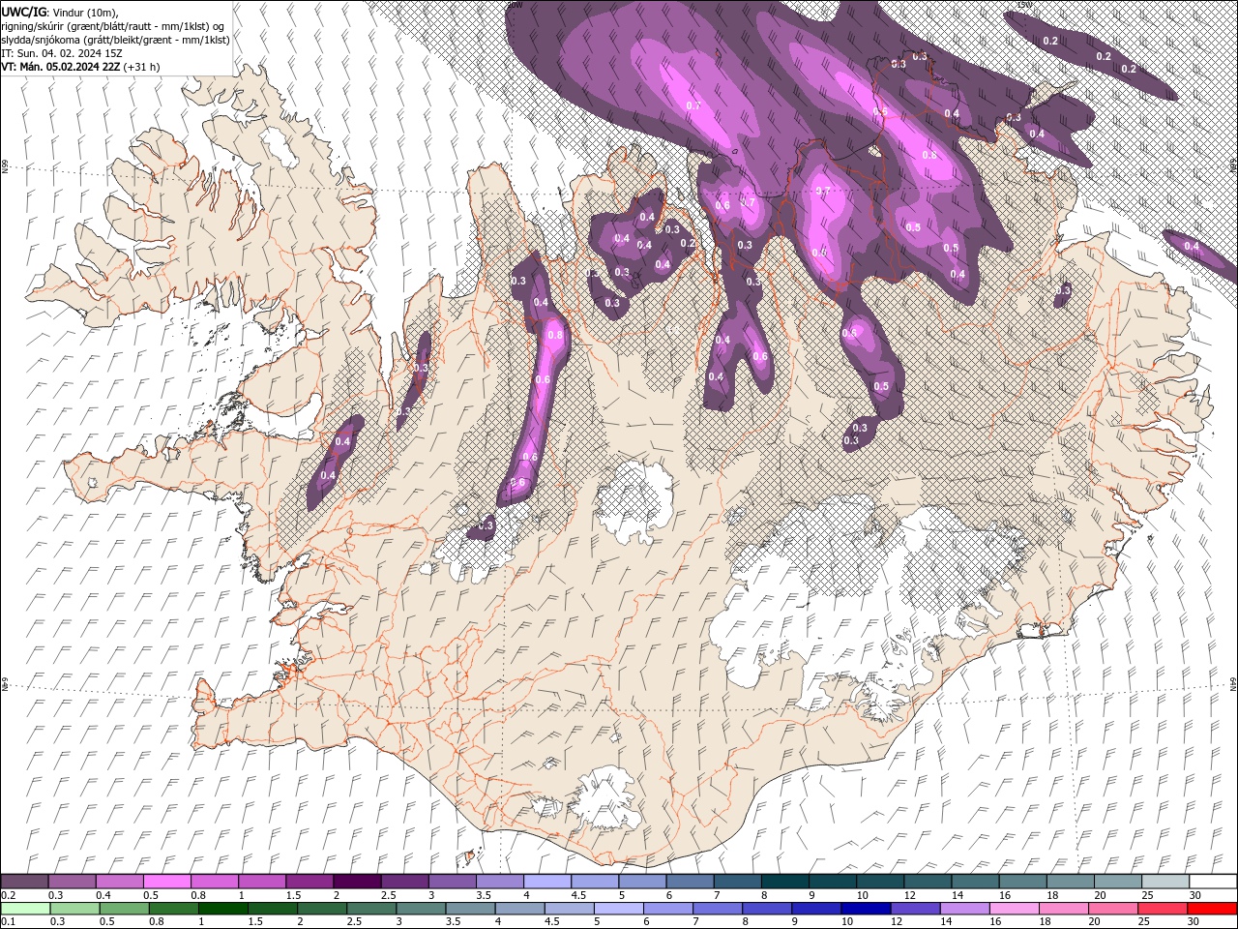Click the 'Vindur (10m)' heading text
The height and width of the screenshot is (929, 1238).
click(x=83, y=12)
